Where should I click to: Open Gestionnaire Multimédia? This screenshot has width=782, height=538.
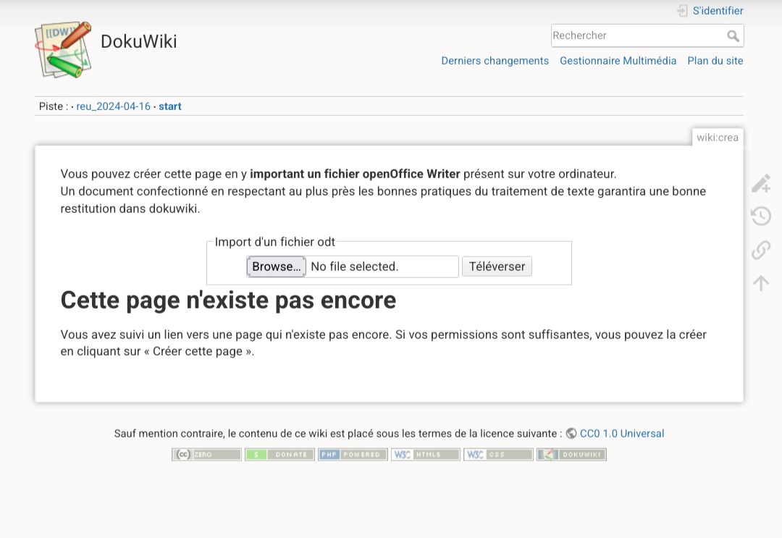coord(618,61)
